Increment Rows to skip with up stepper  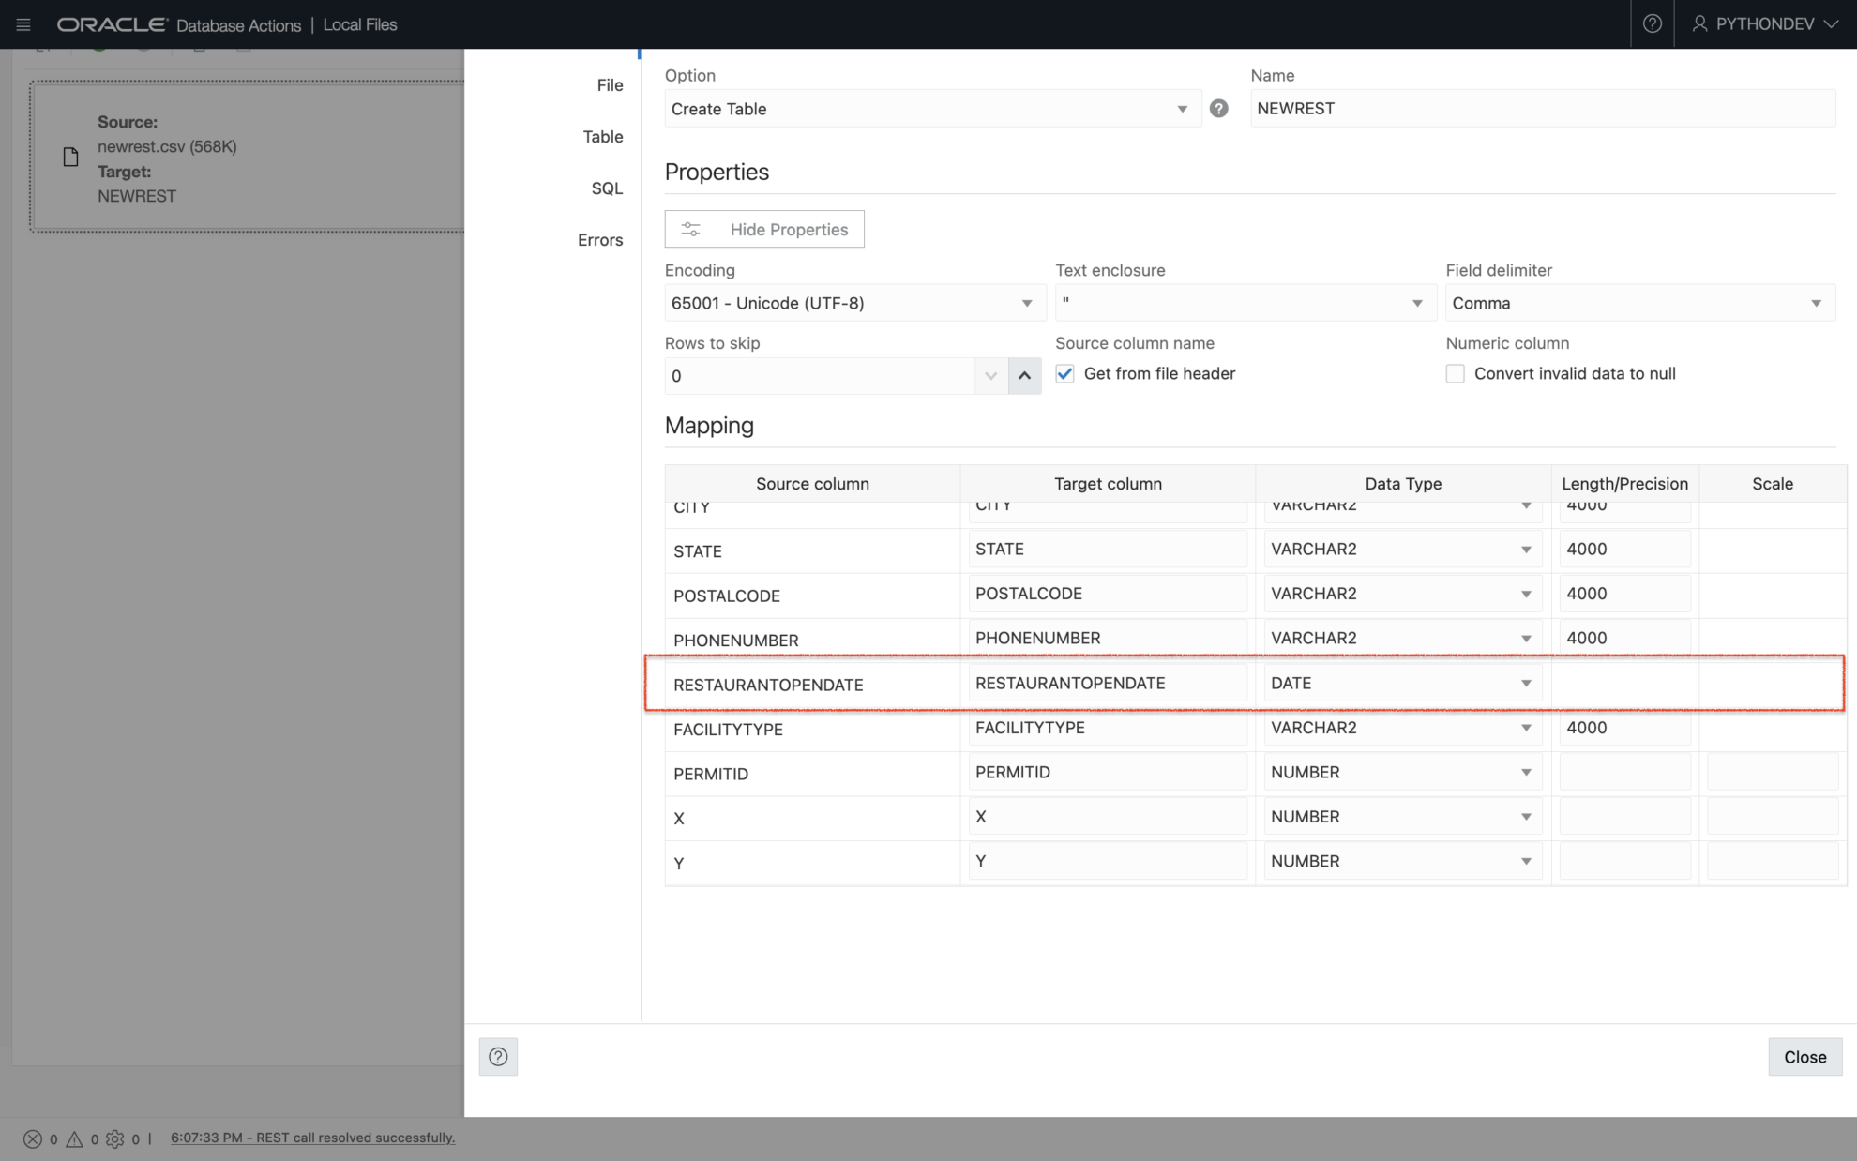tap(1024, 375)
